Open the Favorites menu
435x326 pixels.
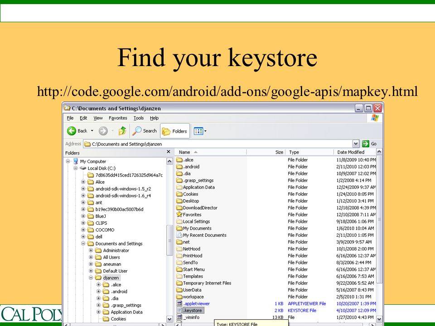click(x=118, y=118)
